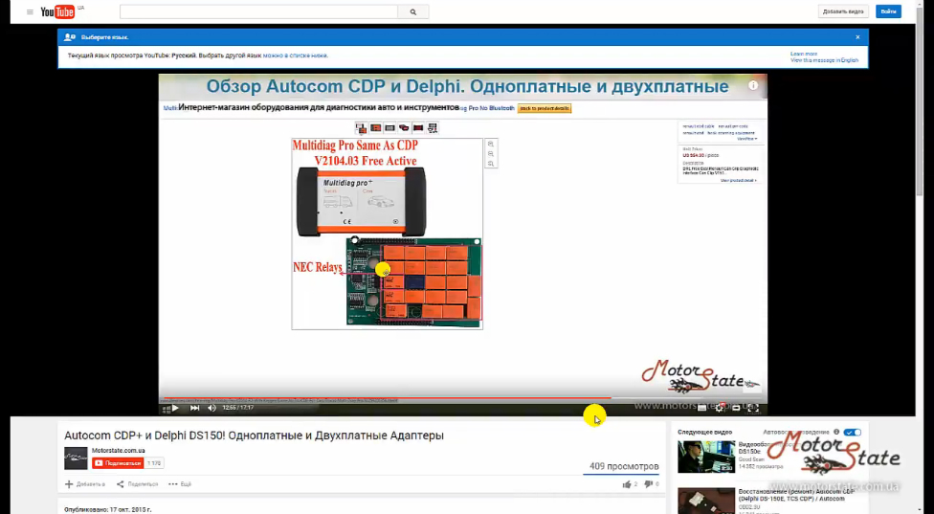Open the video info card icon

coord(753,85)
